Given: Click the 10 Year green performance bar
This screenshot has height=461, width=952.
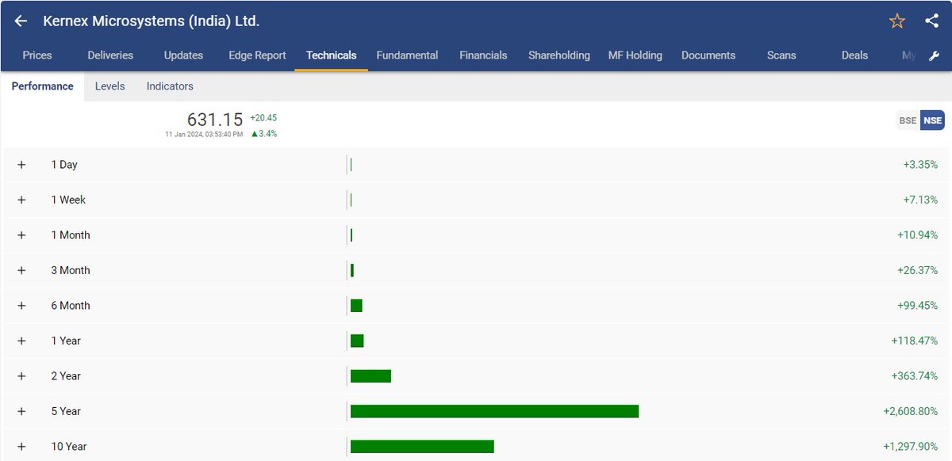Looking at the screenshot, I should coord(422,447).
